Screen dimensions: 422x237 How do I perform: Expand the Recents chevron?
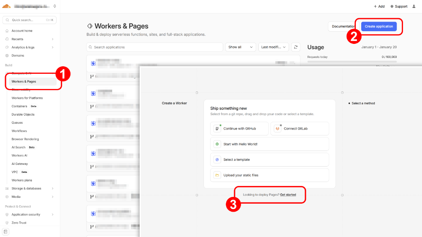coord(52,39)
